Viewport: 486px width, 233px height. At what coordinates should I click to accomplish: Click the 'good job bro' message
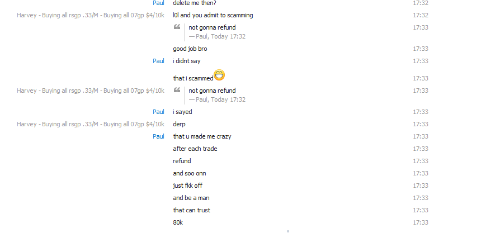[x=190, y=49]
